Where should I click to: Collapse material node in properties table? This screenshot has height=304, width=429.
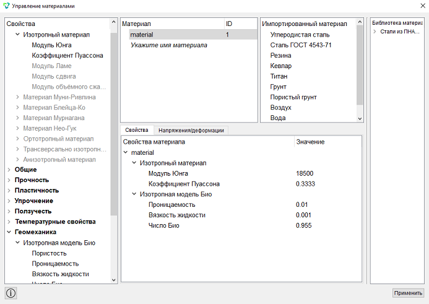[126, 152]
